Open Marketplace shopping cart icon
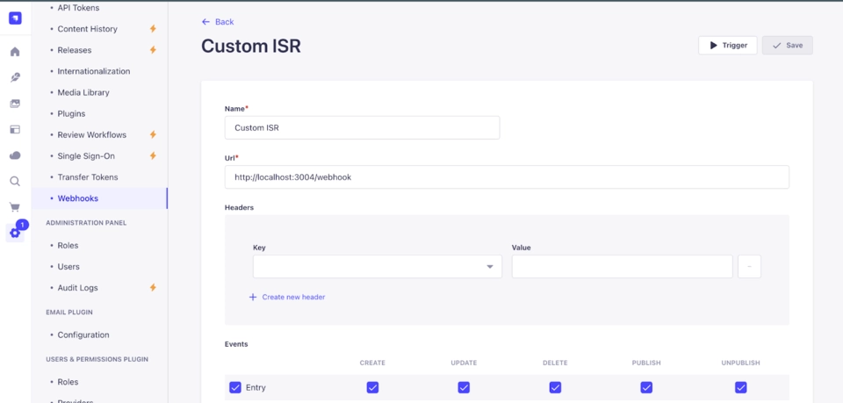843x403 pixels. pyautogui.click(x=15, y=207)
